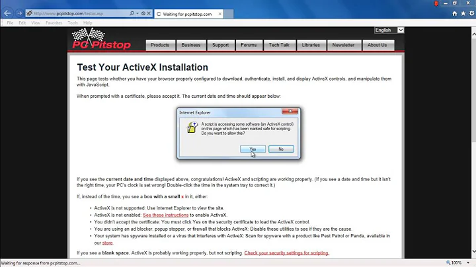476x267 pixels.
Task: Click the page scrollbar up arrow
Action: click(473, 34)
